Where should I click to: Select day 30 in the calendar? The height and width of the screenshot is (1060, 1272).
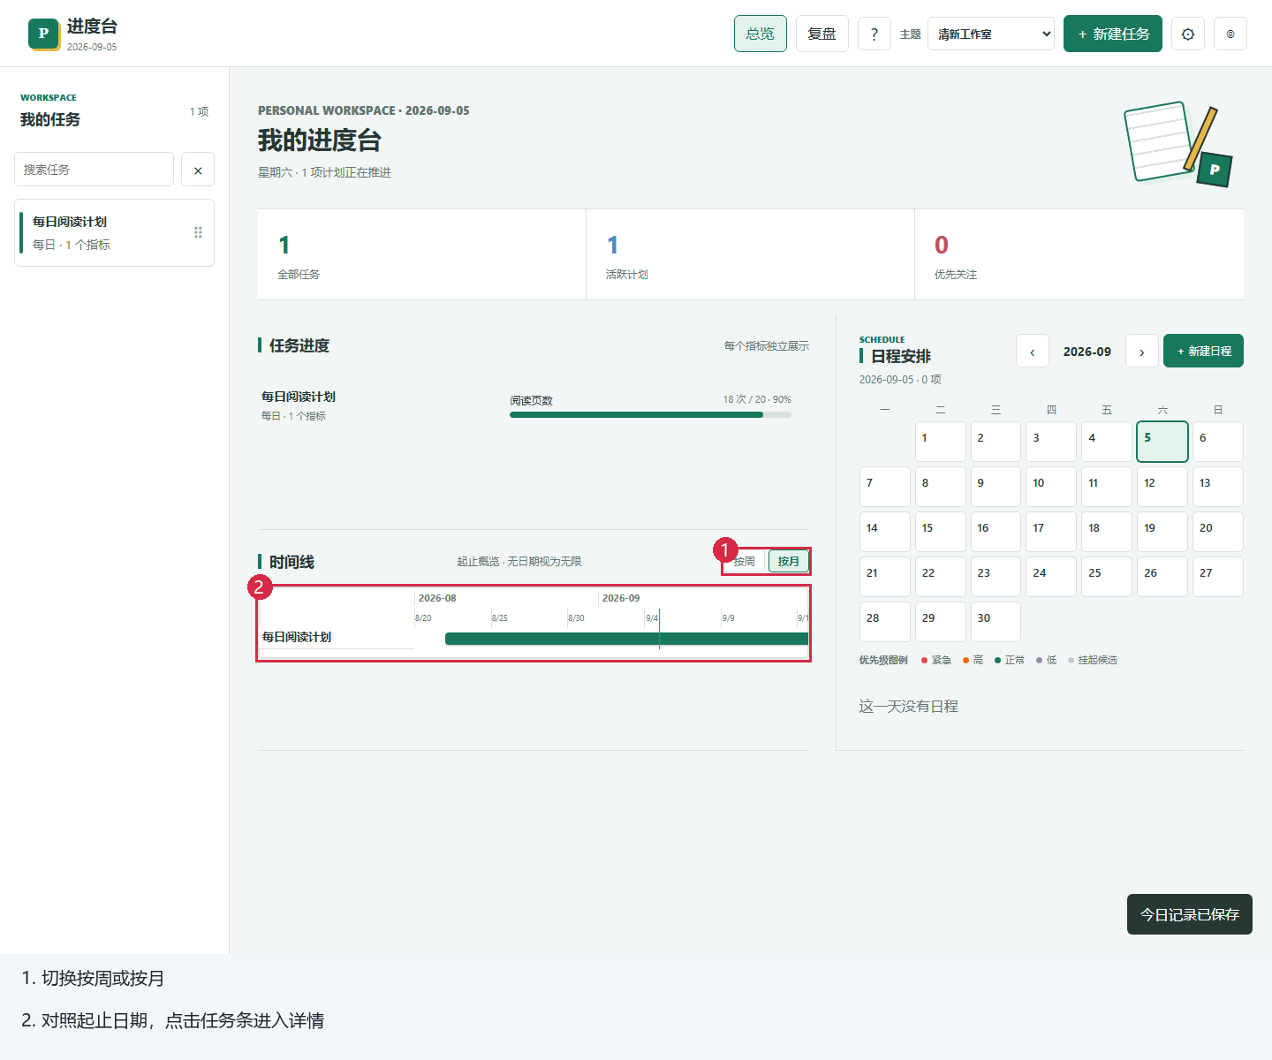pos(996,622)
